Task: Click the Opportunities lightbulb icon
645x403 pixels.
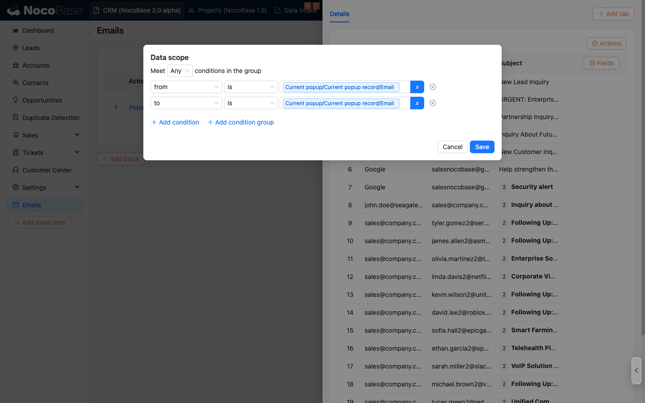Action: [16, 100]
